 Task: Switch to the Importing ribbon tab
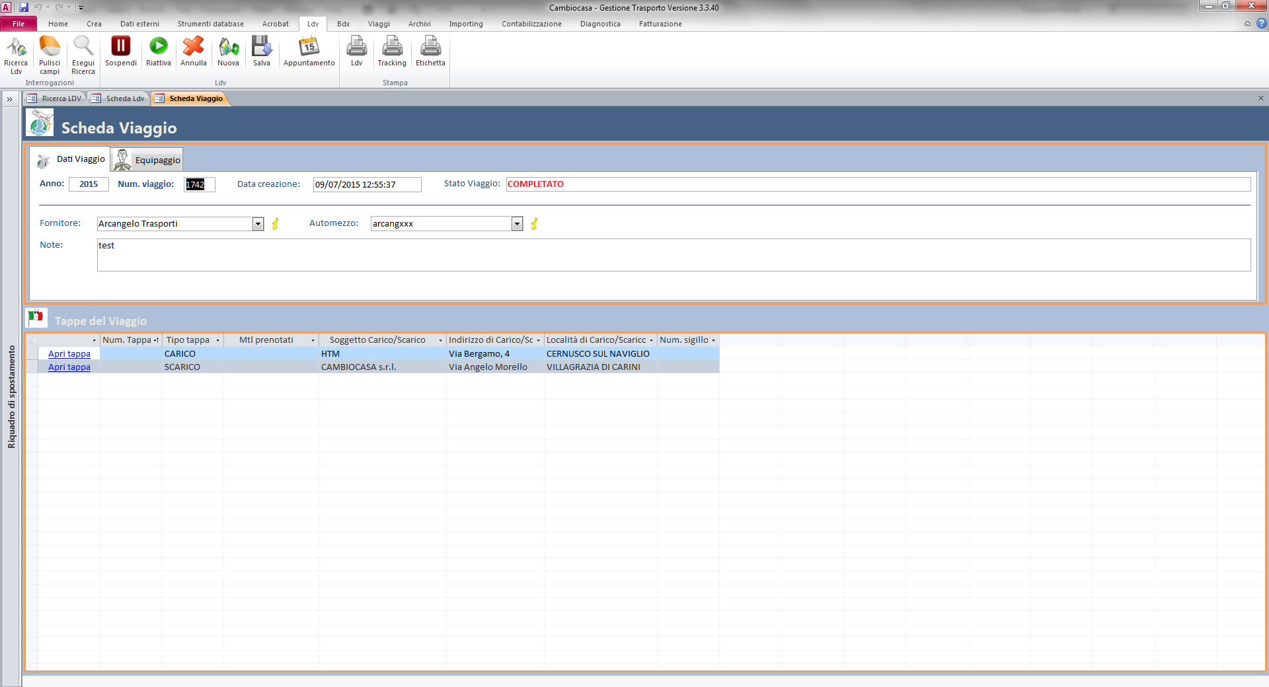tap(466, 24)
